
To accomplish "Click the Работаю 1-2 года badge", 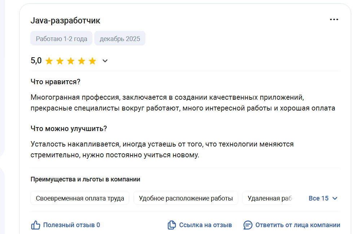I will (61, 39).
